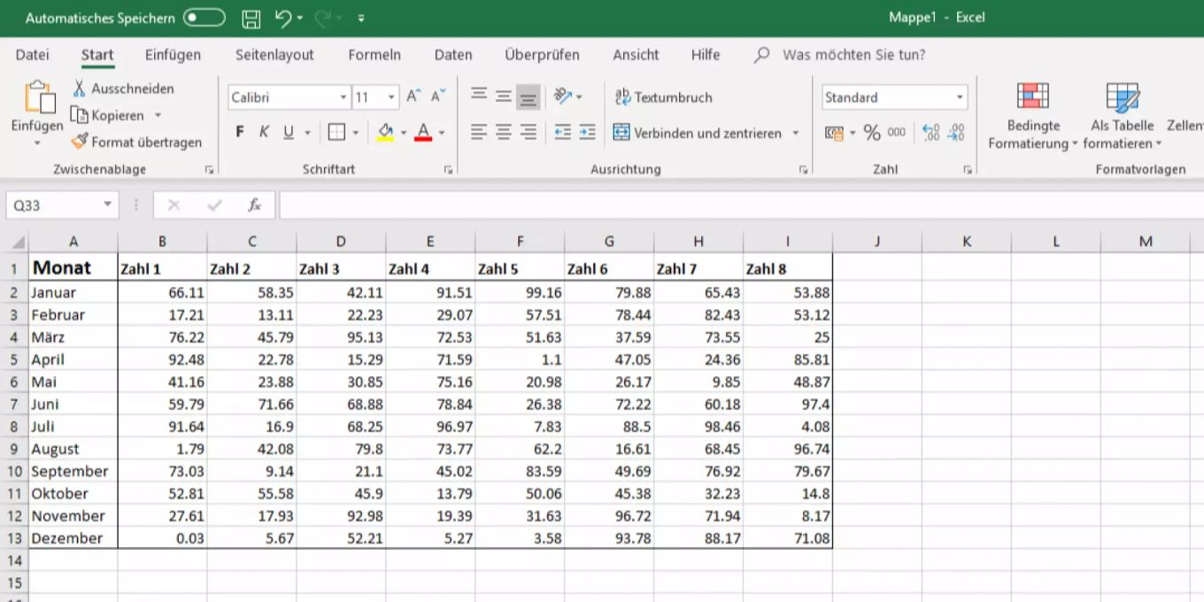This screenshot has width=1204, height=602.
Task: Click the decrease font size icon
Action: click(438, 96)
